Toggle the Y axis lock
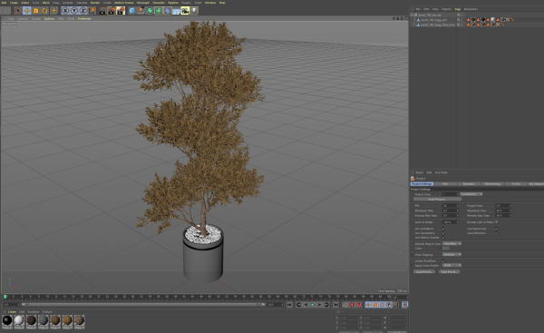Viewport: 544px width, 333px height. point(74,11)
